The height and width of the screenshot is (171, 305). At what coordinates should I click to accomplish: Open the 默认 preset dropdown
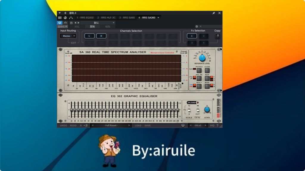click(98, 23)
